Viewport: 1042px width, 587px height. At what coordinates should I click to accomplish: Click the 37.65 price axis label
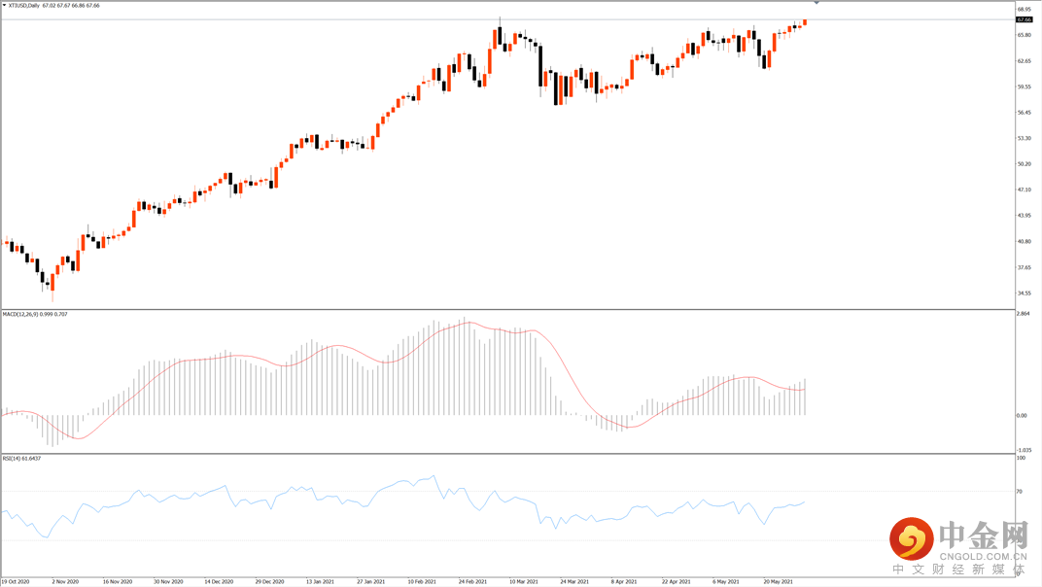pos(1025,267)
